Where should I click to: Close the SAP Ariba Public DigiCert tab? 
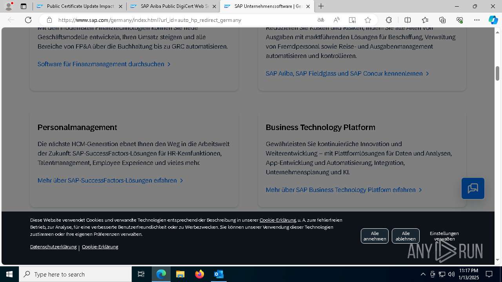214,6
